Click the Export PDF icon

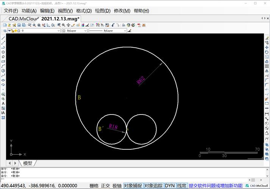(139, 25)
